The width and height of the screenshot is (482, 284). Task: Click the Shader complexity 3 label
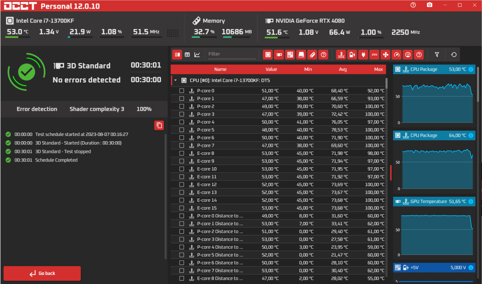[x=97, y=109]
